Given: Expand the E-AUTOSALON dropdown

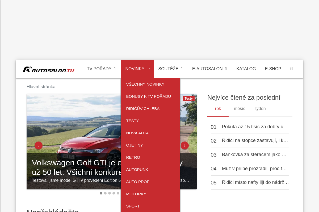Looking at the screenshot, I should 209,69.
